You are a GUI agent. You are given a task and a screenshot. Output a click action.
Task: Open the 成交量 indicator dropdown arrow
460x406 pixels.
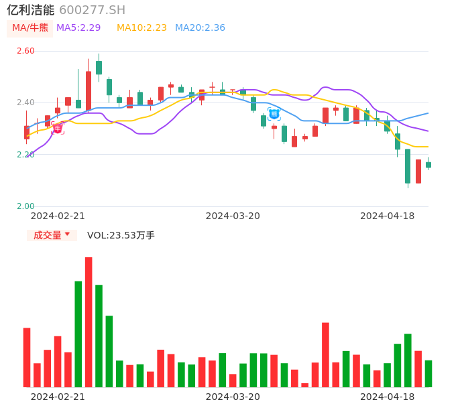(67, 234)
